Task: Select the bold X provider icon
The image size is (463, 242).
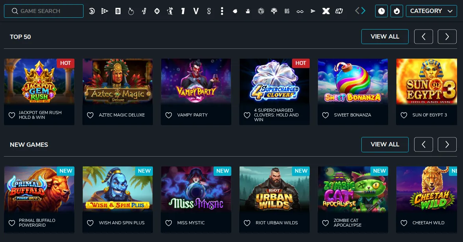Action: point(326,11)
